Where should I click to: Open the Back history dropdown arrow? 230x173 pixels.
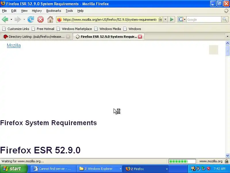tap(11, 19)
